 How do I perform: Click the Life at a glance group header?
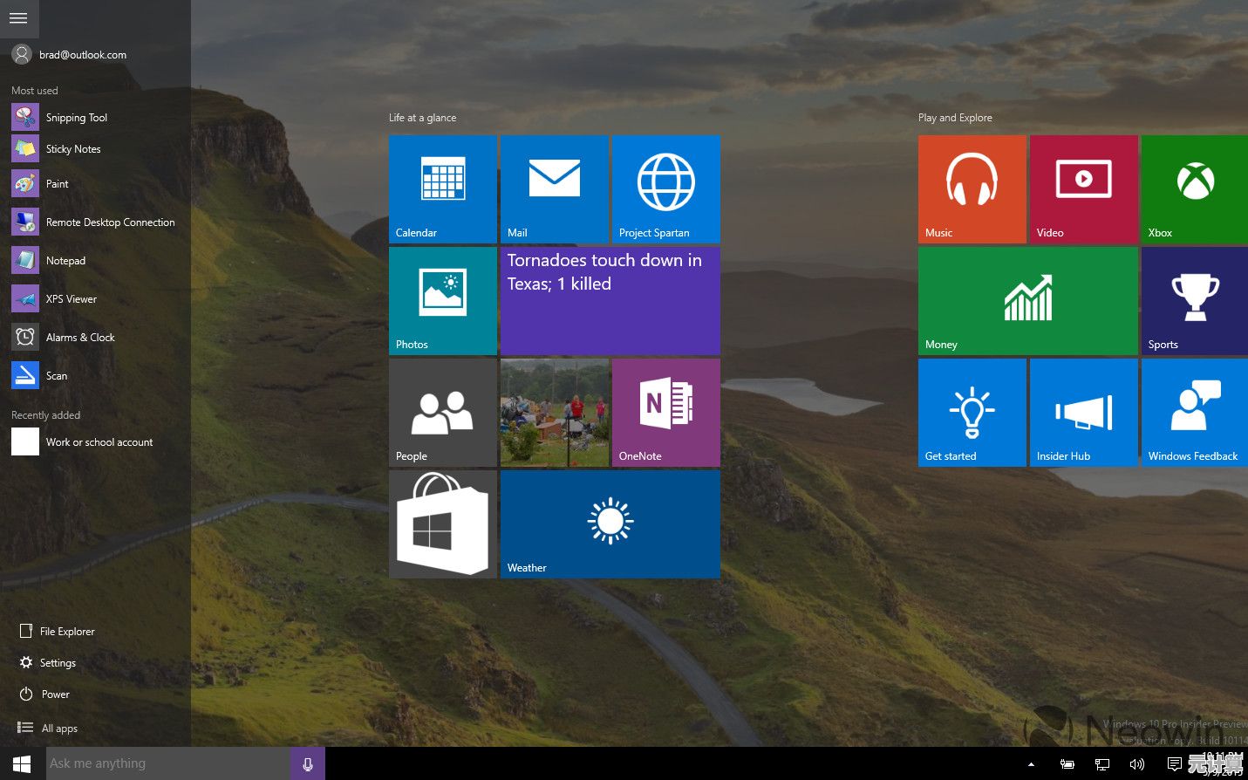(422, 118)
